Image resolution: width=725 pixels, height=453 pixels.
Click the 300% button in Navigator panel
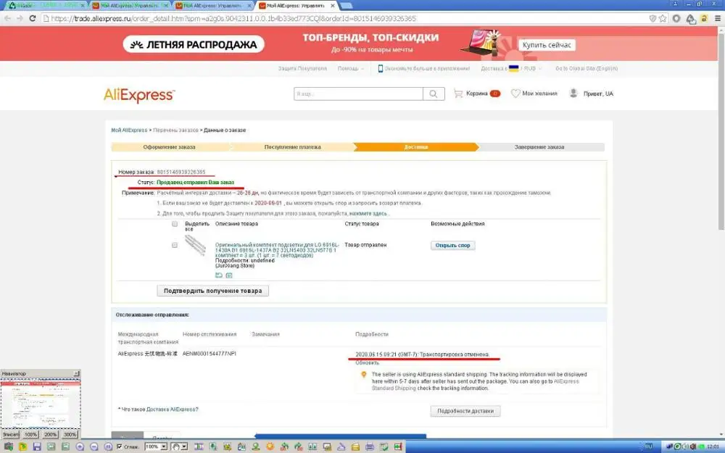(70, 434)
